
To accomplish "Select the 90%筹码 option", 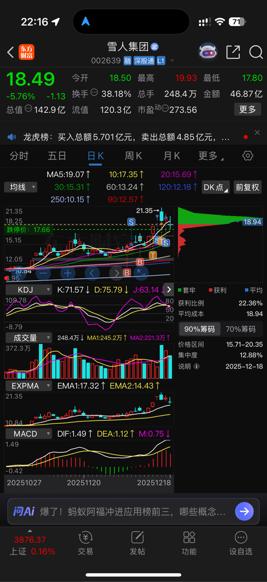I will click(x=200, y=329).
